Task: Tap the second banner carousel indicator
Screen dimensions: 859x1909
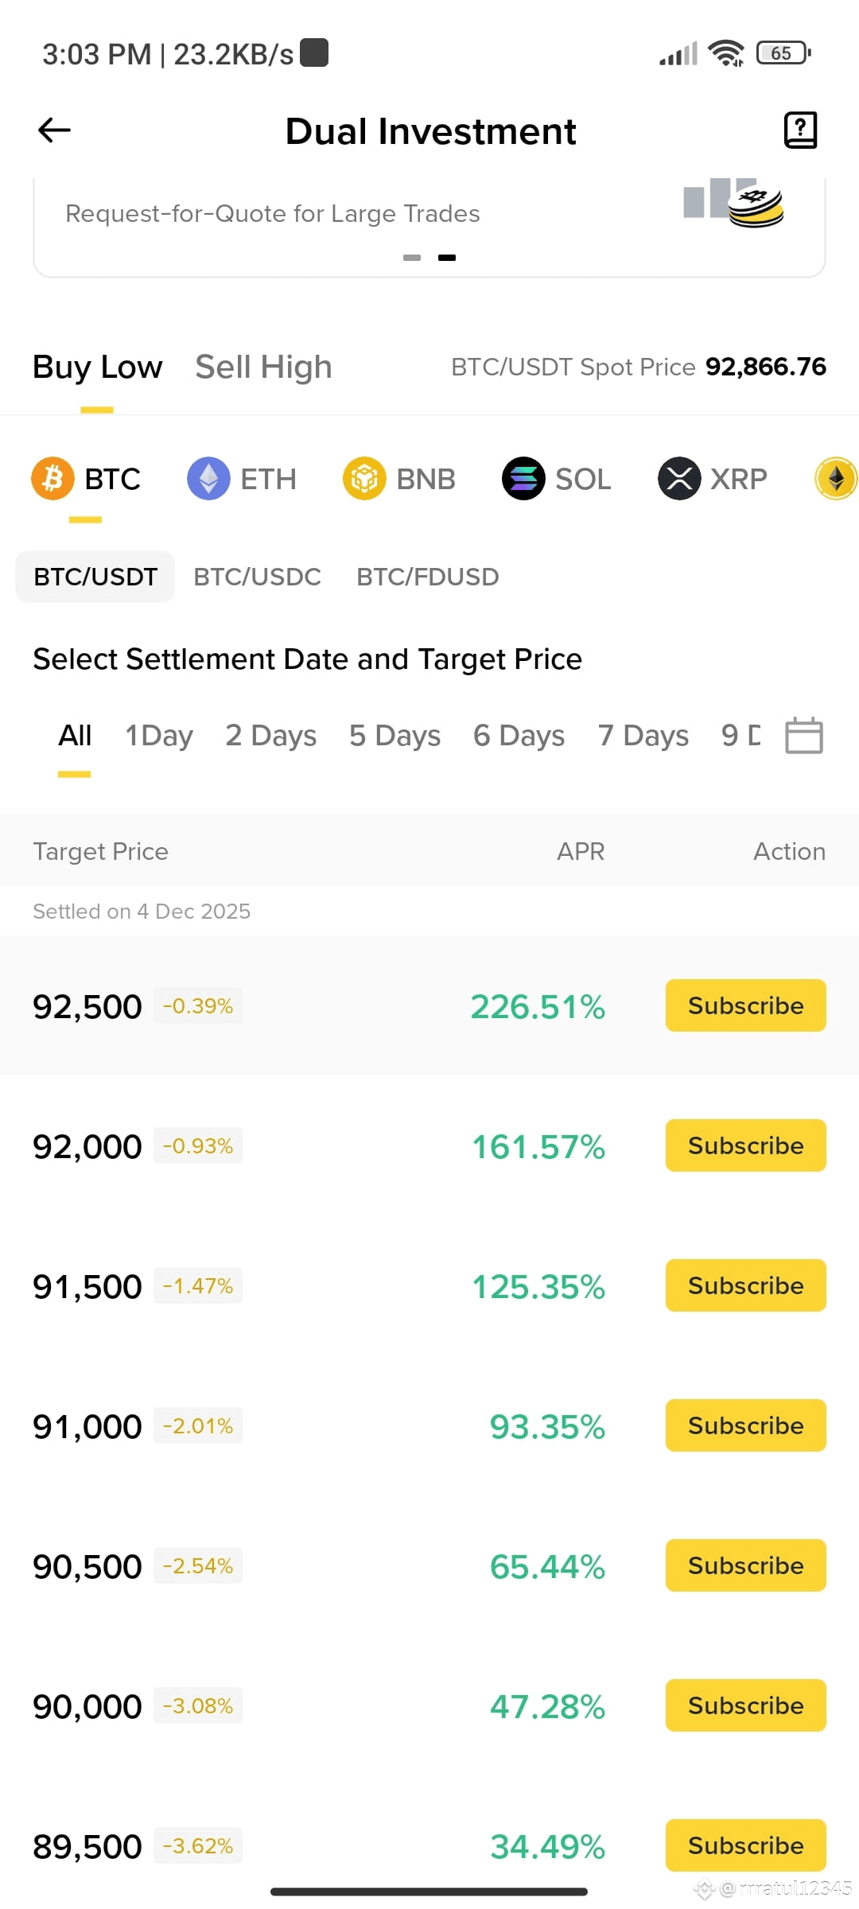Action: (447, 258)
